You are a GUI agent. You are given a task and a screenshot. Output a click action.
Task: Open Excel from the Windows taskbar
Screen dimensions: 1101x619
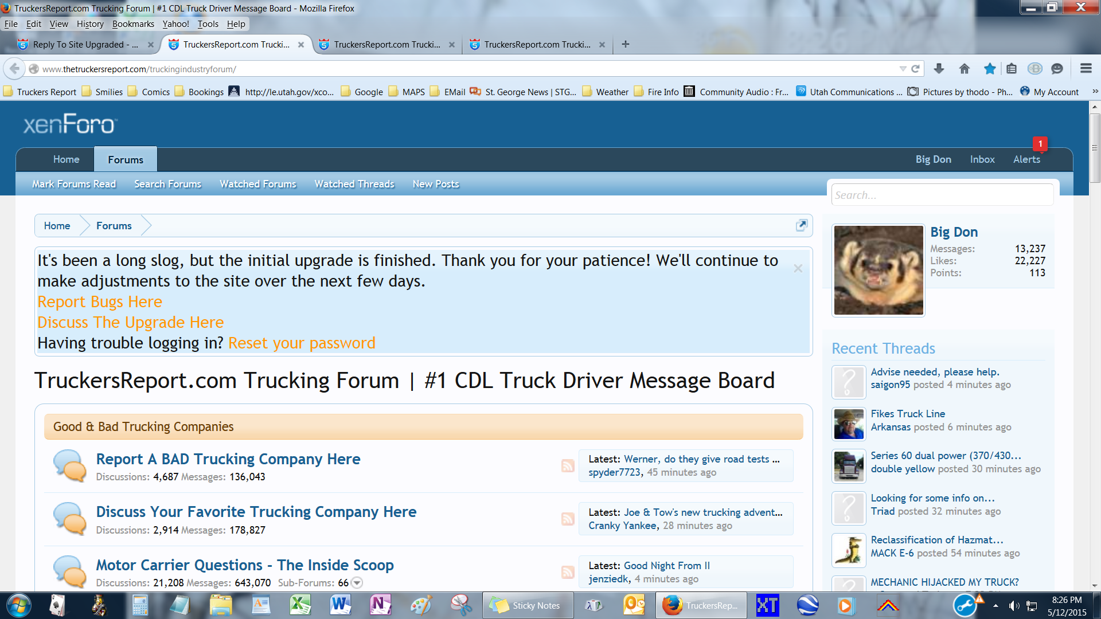(300, 605)
